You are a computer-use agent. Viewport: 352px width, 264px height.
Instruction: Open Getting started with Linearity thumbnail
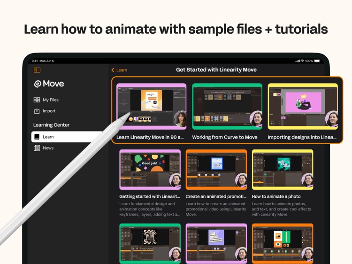150,170
